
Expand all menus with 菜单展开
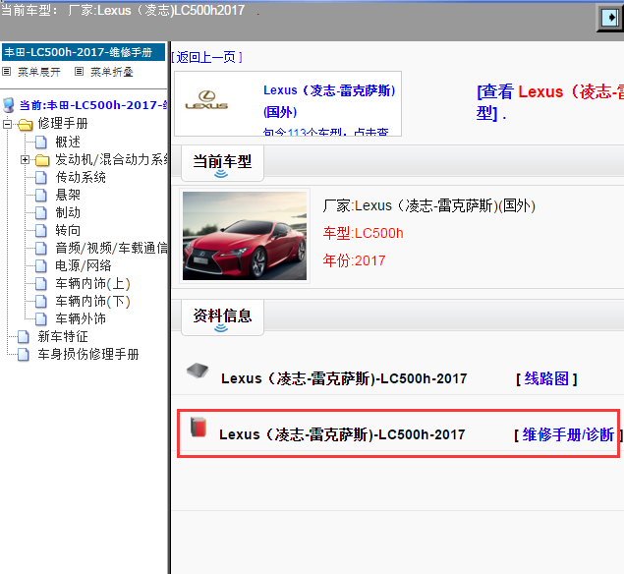click(x=39, y=72)
